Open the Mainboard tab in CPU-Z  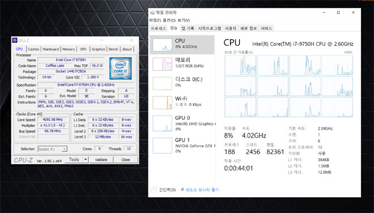(x=50, y=49)
